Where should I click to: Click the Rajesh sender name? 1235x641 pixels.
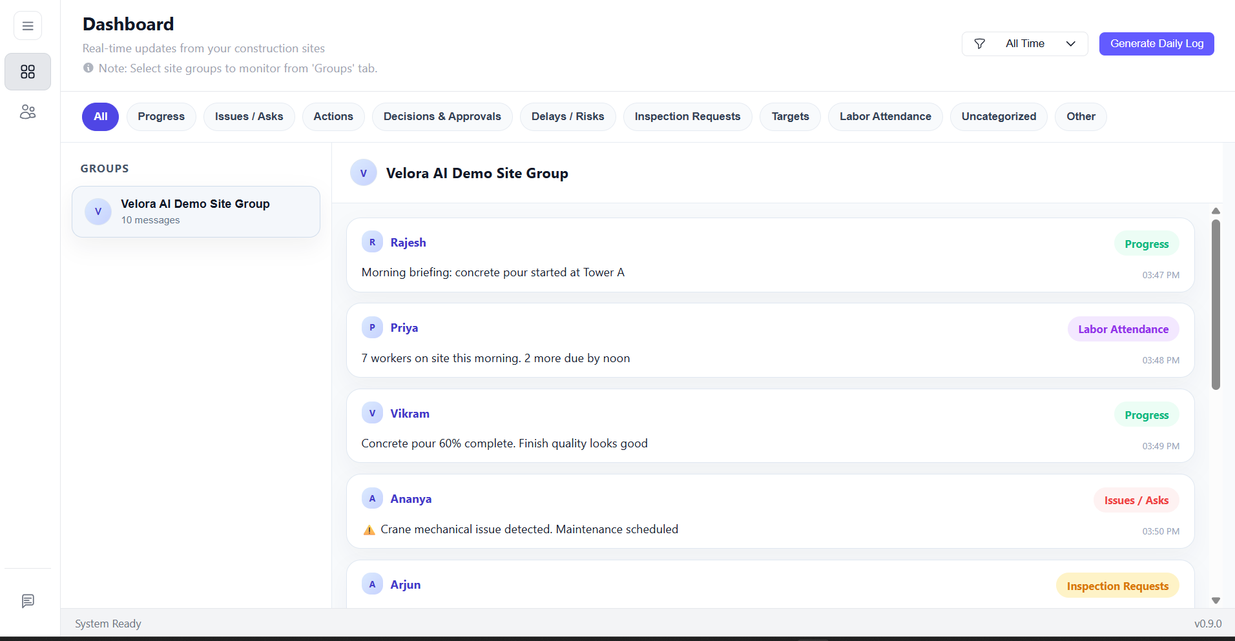point(408,243)
